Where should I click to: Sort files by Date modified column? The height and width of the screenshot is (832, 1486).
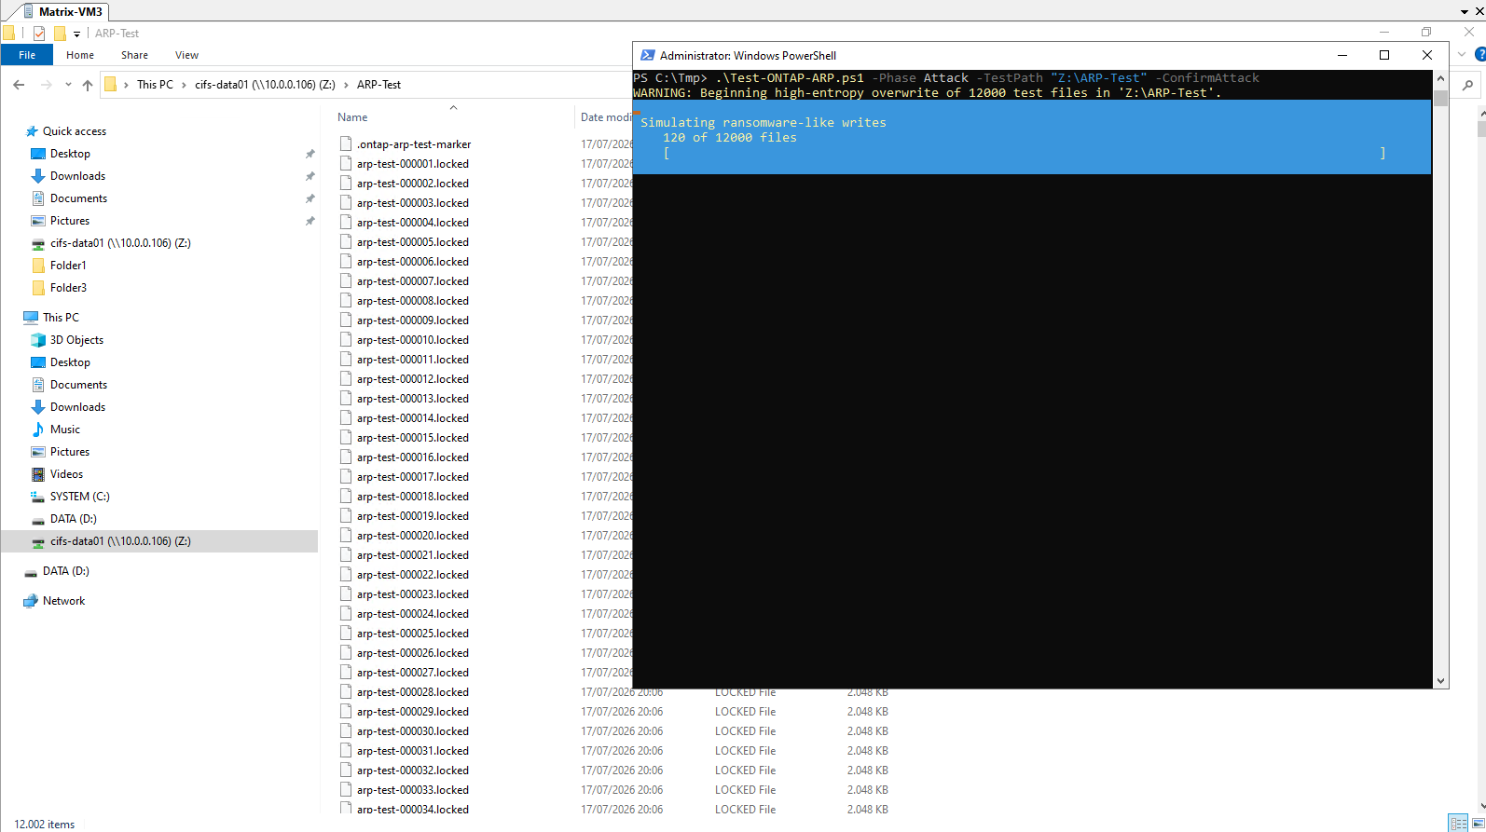[606, 117]
